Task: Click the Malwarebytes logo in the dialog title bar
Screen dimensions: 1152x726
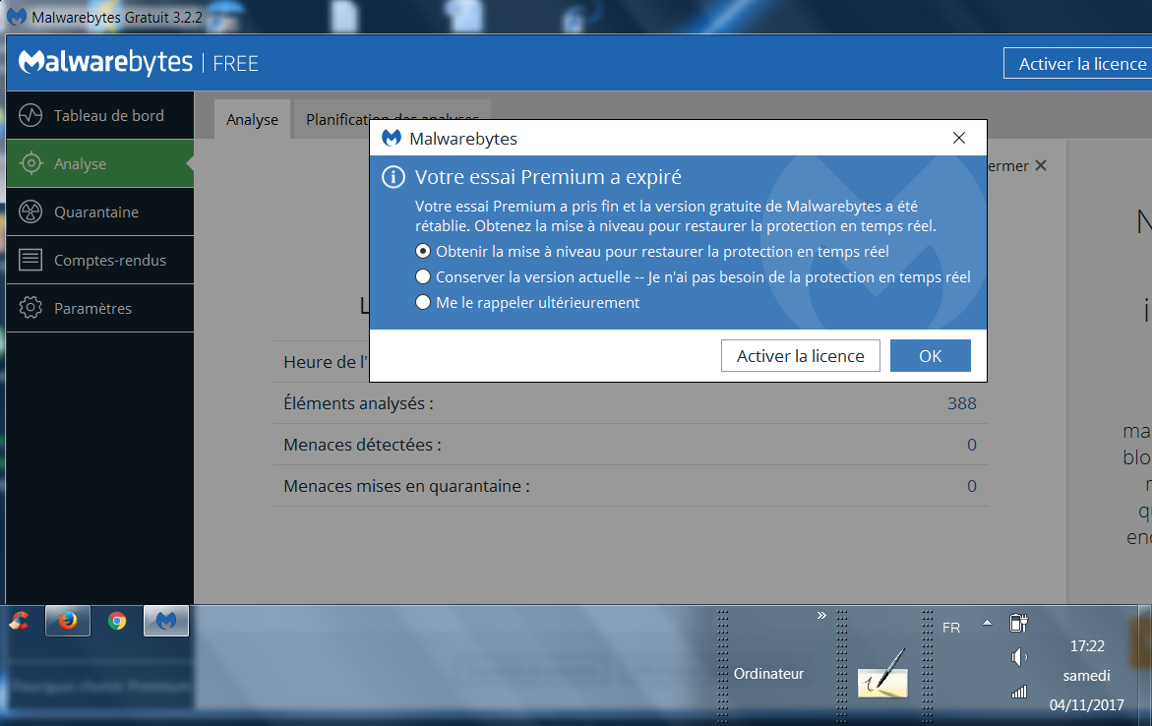Action: 392,138
